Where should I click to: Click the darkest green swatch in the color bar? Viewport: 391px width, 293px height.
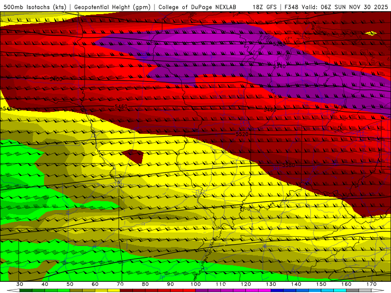(x=26, y=291)
